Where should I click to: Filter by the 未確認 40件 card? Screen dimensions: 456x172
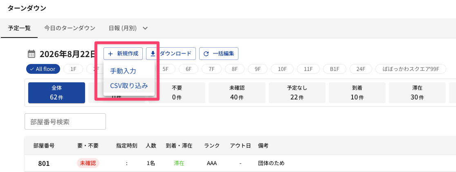[x=237, y=93]
